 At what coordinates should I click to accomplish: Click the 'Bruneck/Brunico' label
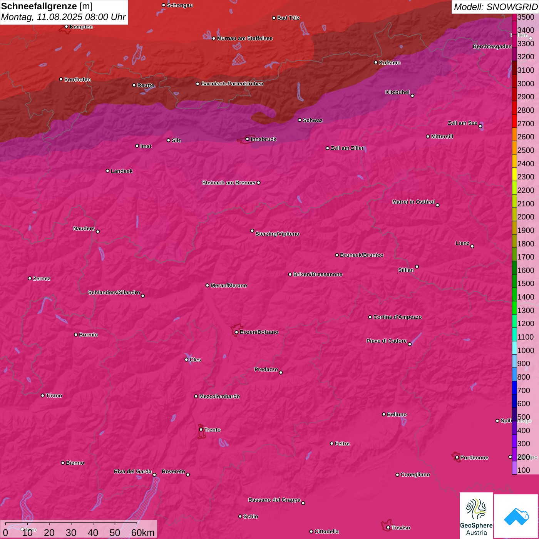pyautogui.click(x=362, y=255)
